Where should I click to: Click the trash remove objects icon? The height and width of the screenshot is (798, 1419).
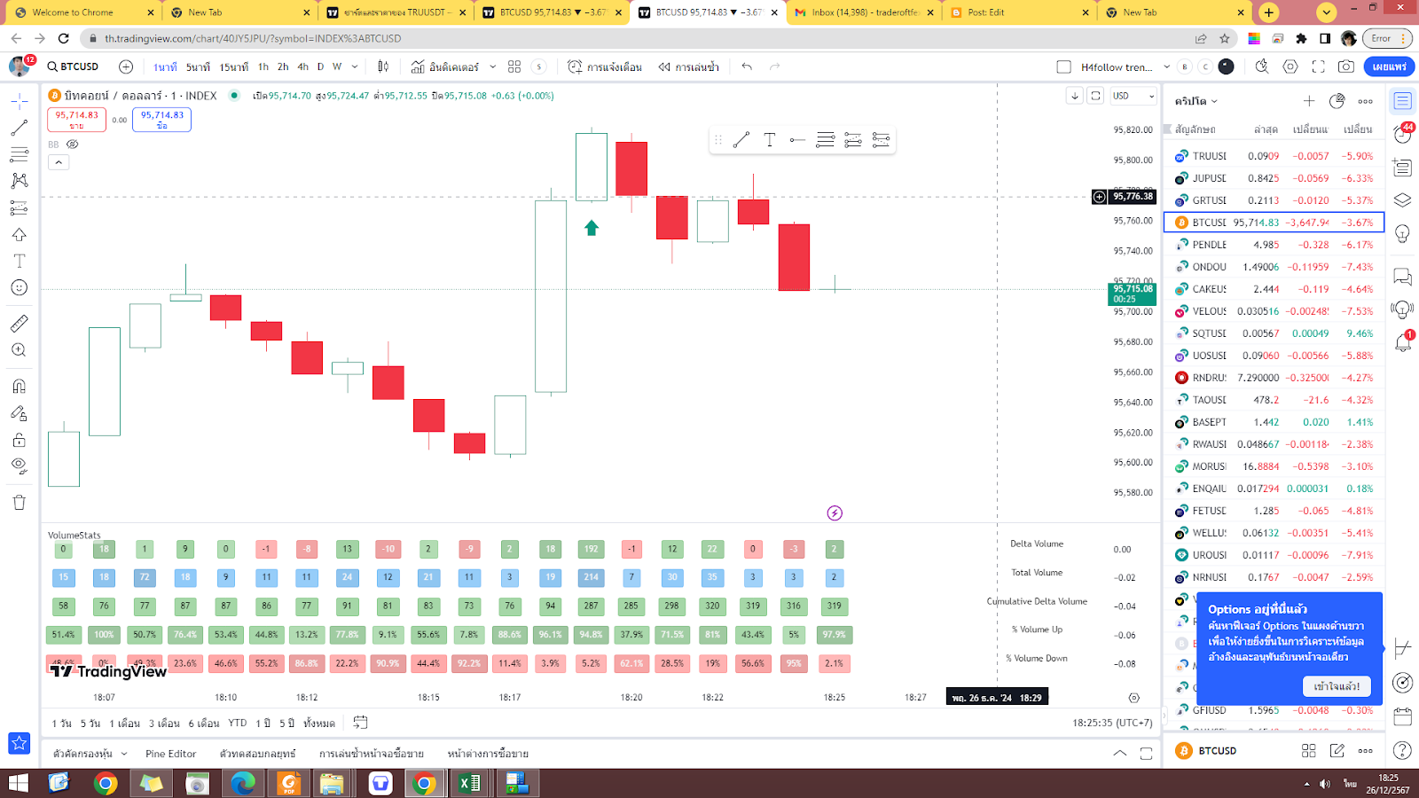[20, 503]
